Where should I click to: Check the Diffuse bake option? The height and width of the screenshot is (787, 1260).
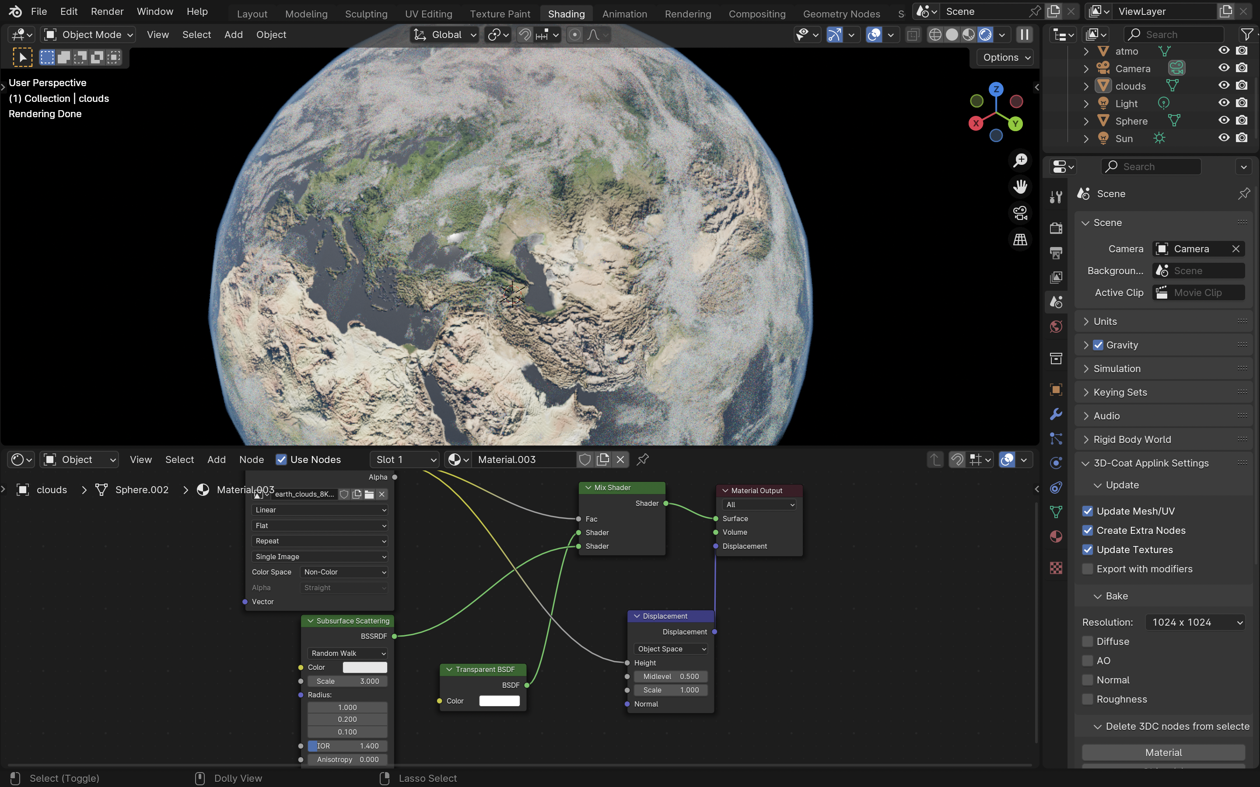click(1088, 641)
